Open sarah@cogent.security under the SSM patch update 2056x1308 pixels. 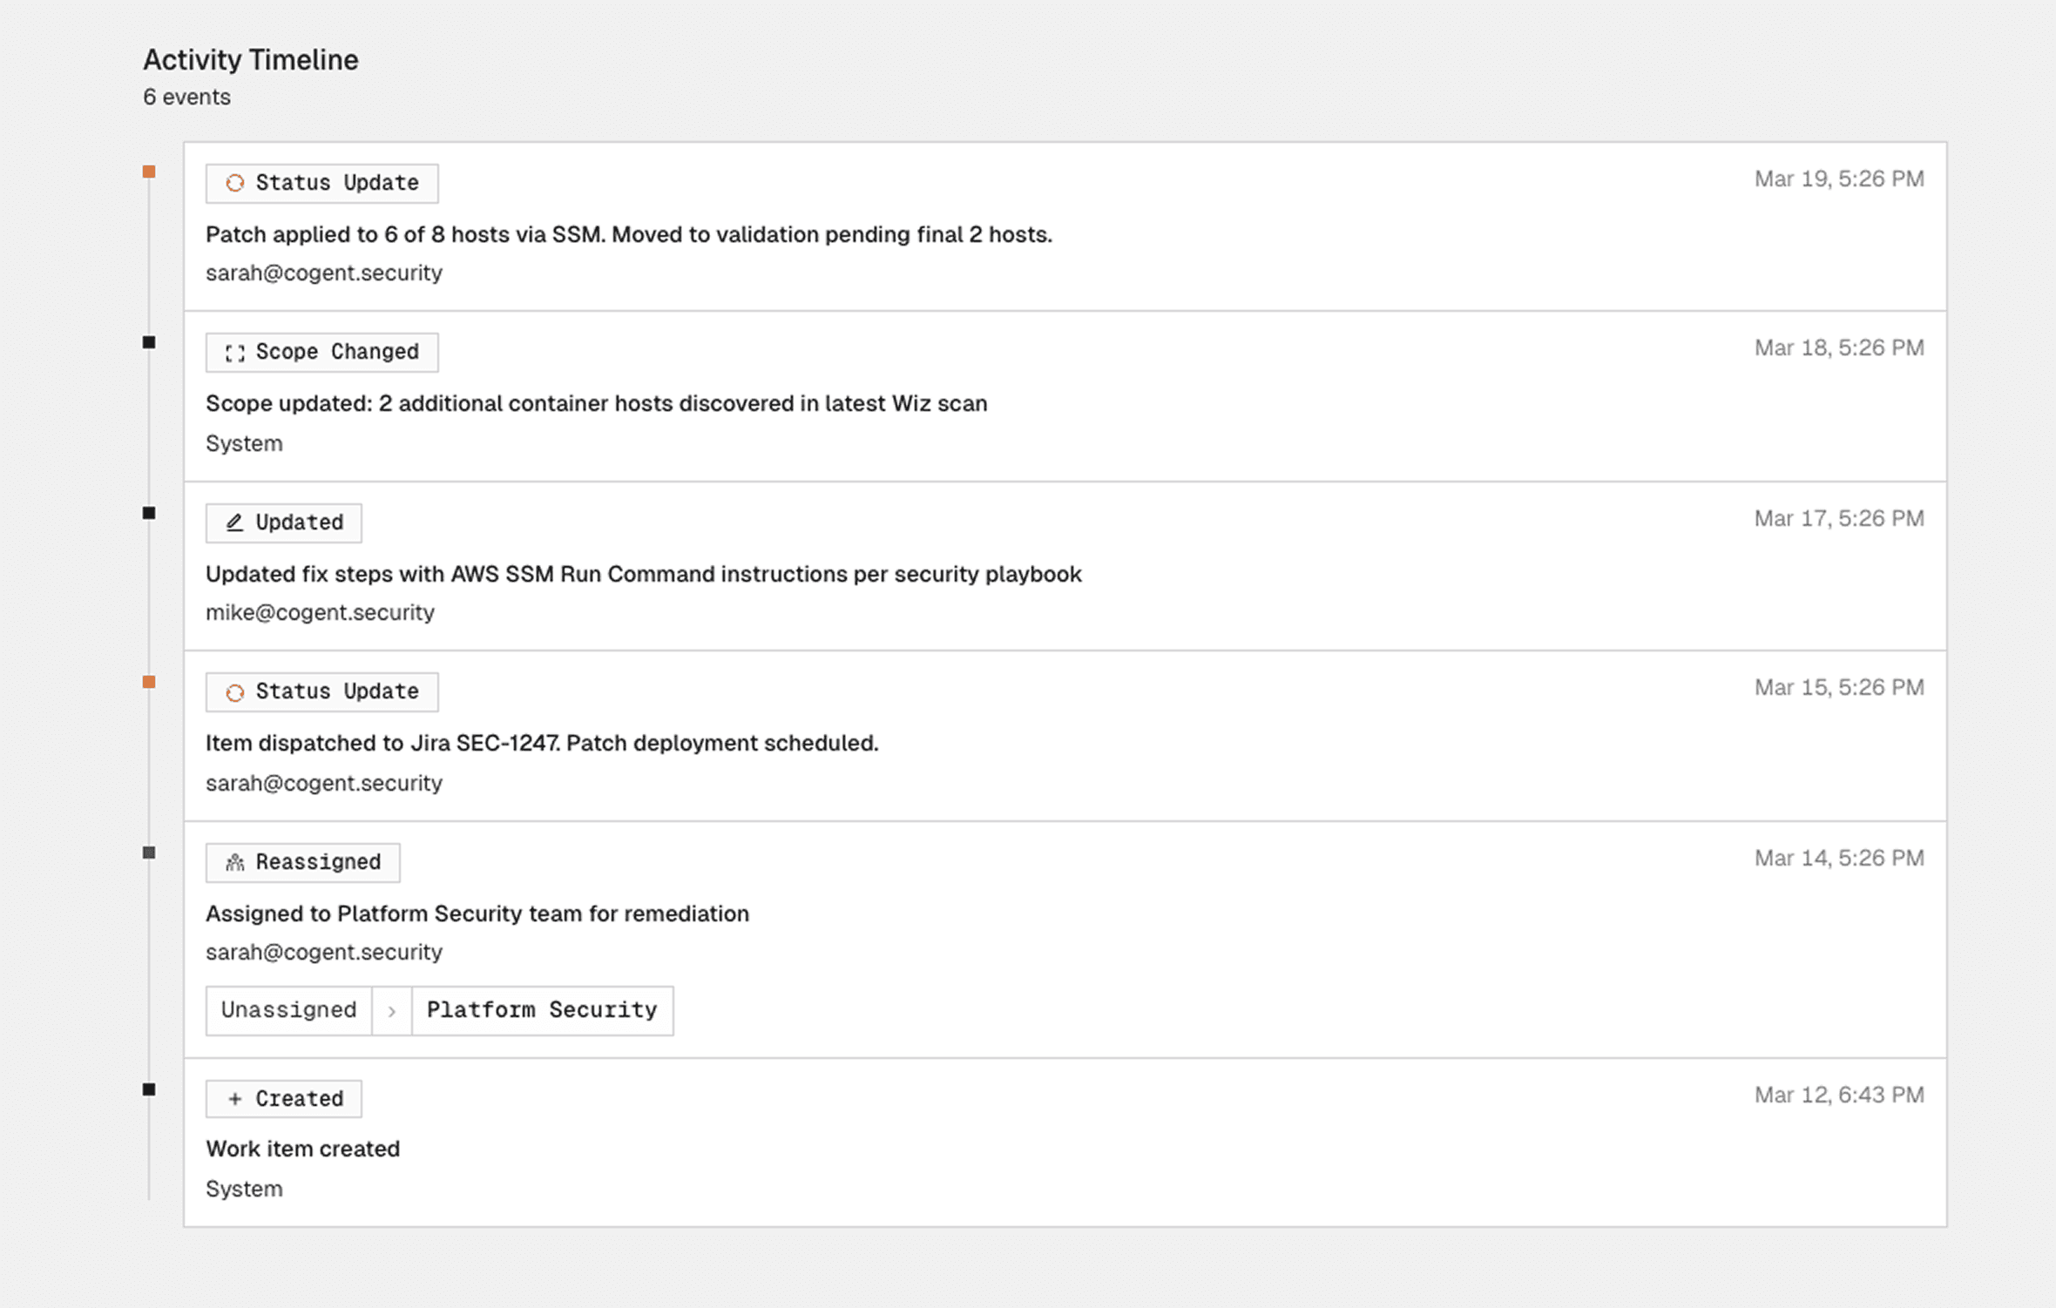click(x=324, y=273)
